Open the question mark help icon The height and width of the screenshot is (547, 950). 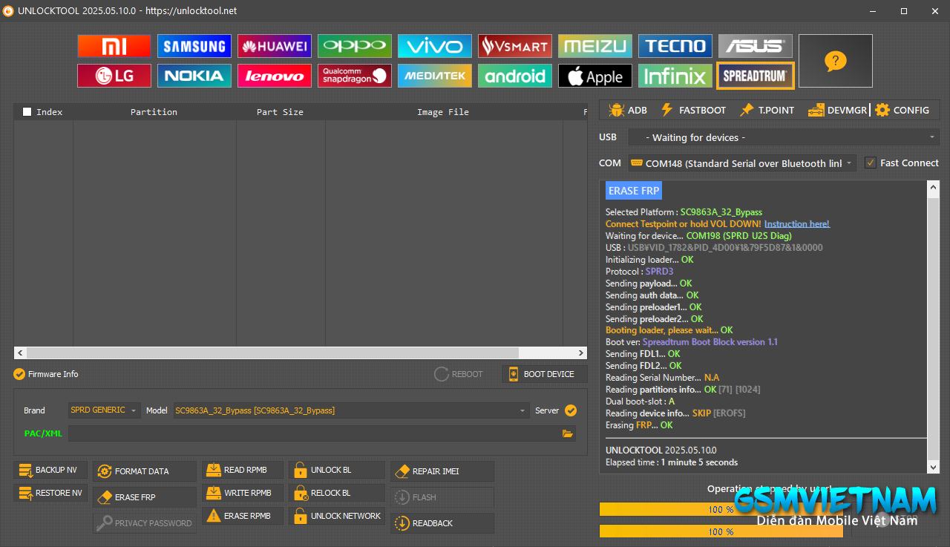click(x=836, y=61)
